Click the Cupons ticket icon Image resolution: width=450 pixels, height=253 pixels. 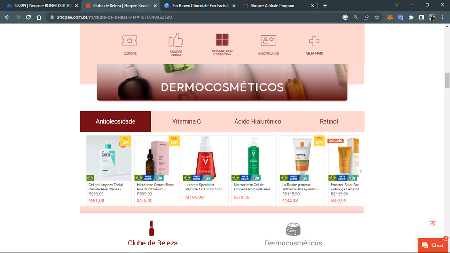[130, 41]
